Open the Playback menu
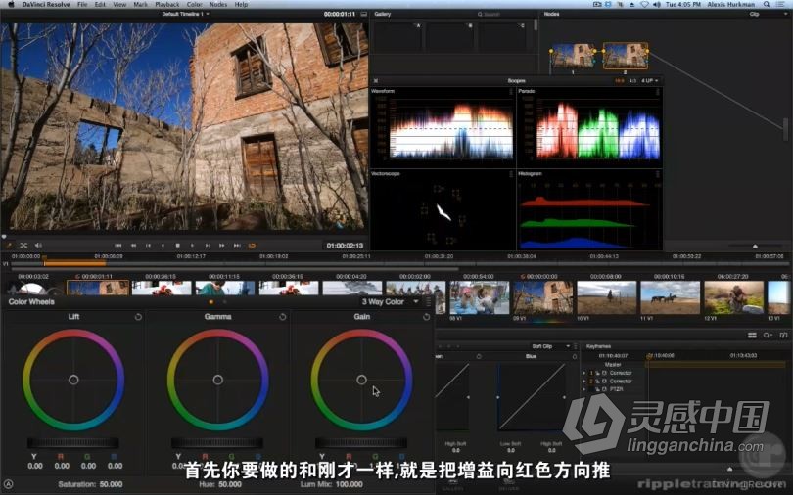793x495 pixels. [x=166, y=4]
